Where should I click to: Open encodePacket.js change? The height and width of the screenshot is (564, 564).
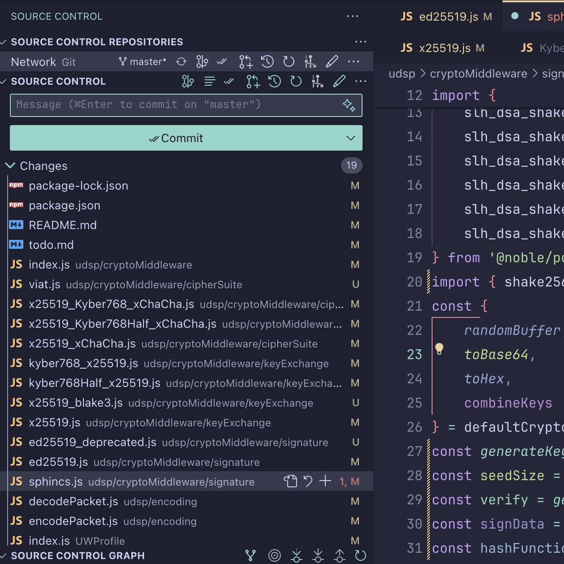[187, 521]
